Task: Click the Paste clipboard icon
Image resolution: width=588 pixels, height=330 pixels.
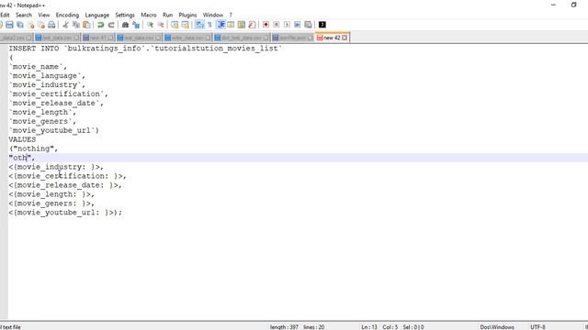Action: (86, 25)
